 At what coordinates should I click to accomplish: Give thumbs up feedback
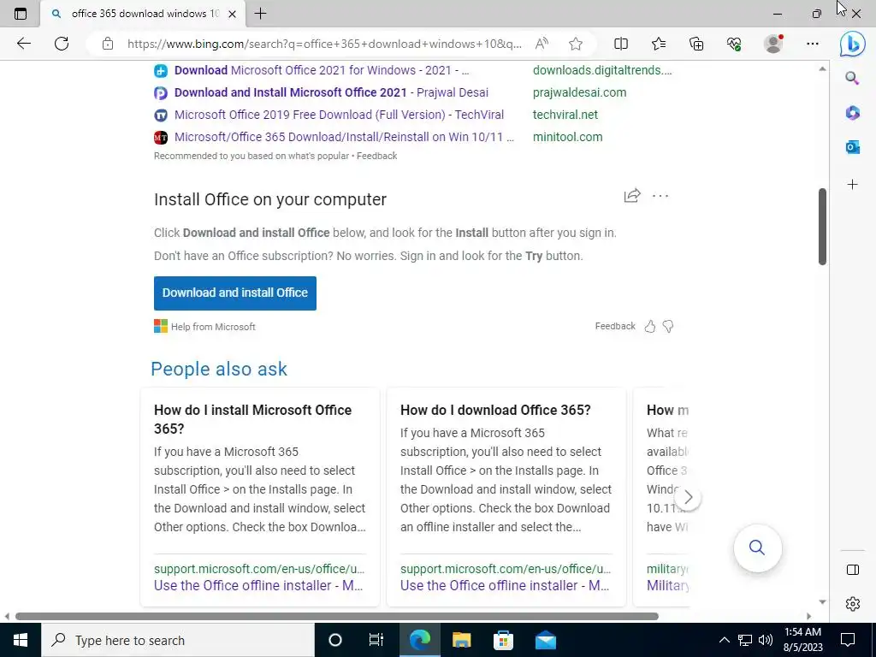tap(650, 326)
